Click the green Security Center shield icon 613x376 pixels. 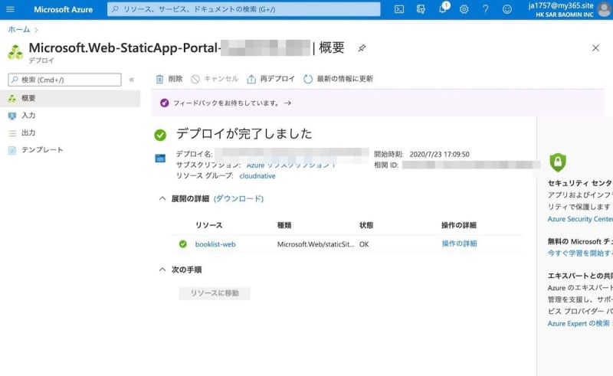558,162
